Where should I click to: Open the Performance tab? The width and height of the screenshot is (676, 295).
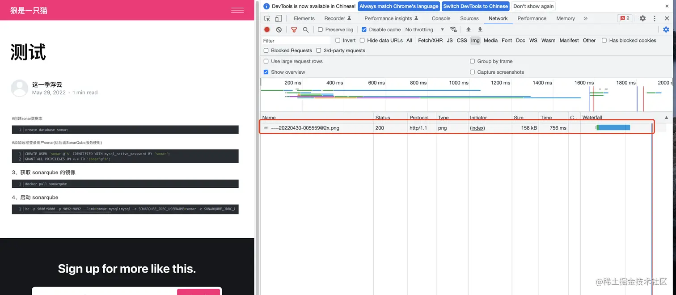coord(532,18)
